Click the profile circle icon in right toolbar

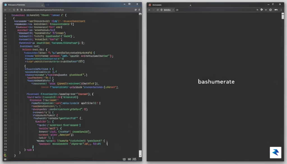(270, 10)
